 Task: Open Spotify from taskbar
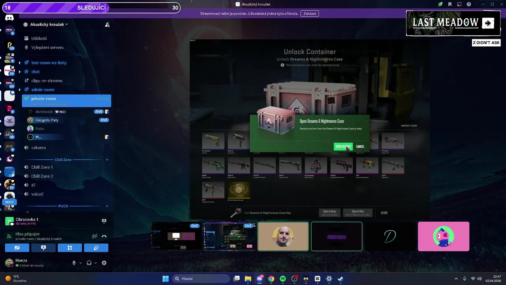(x=283, y=279)
